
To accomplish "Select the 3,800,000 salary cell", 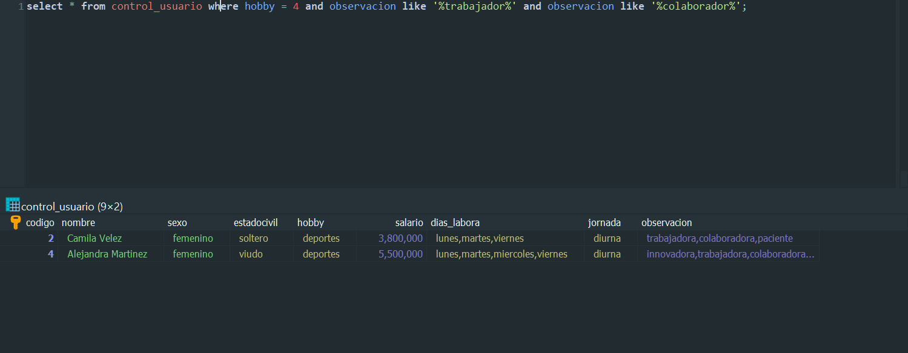I will click(x=391, y=238).
